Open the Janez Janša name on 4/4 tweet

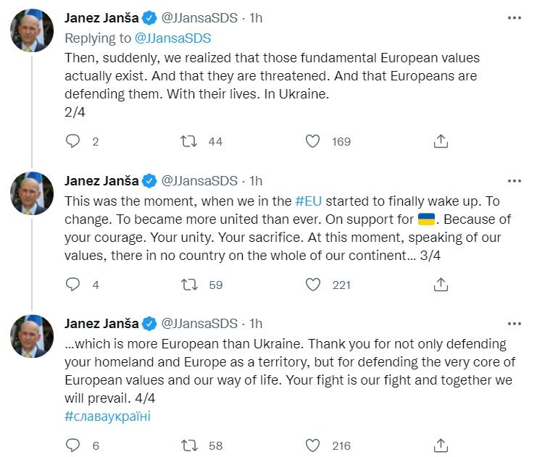pyautogui.click(x=101, y=323)
